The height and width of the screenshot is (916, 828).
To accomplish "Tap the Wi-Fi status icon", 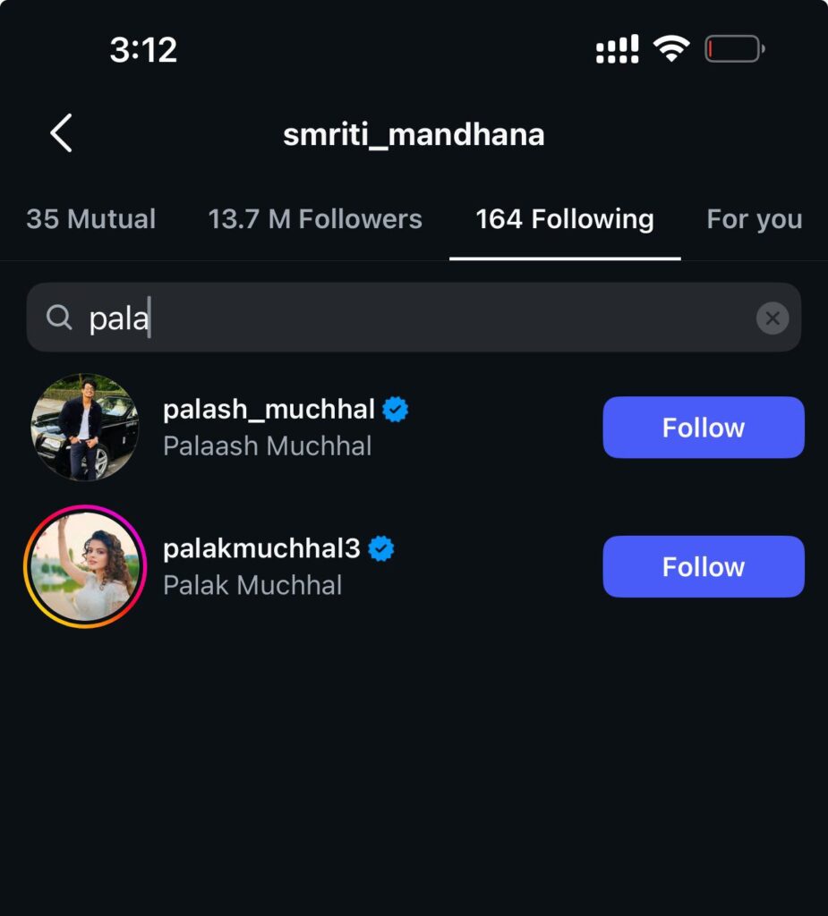I will coord(670,48).
